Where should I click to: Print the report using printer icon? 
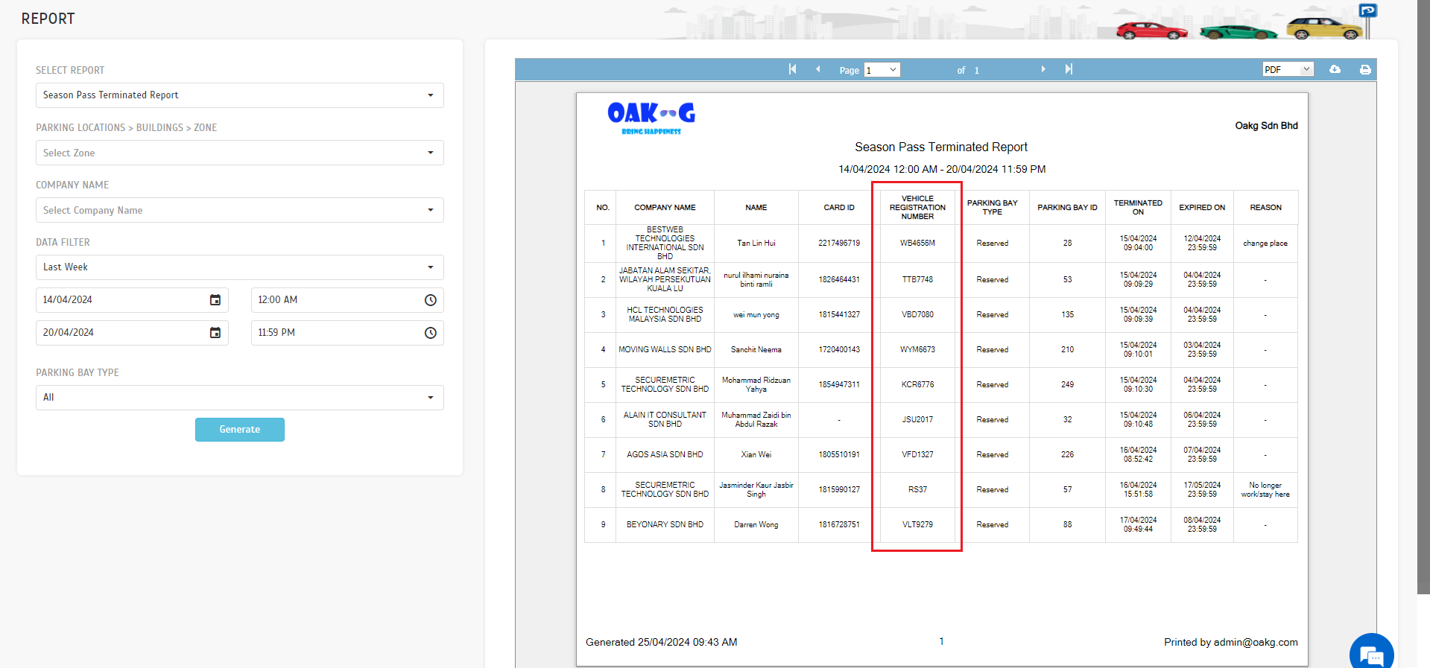point(1365,69)
